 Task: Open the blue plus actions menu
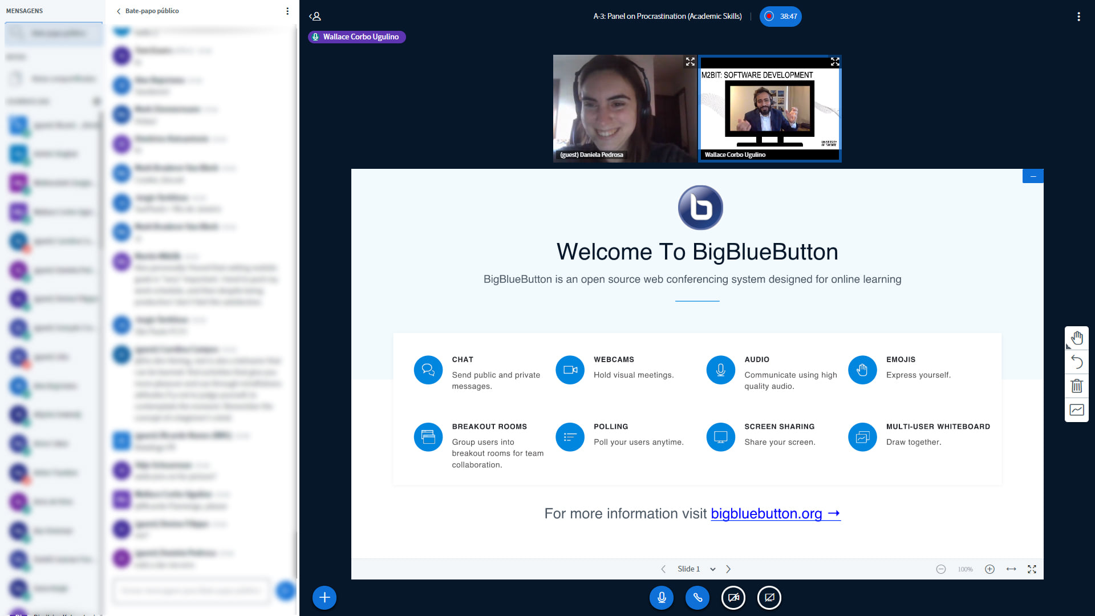(325, 598)
